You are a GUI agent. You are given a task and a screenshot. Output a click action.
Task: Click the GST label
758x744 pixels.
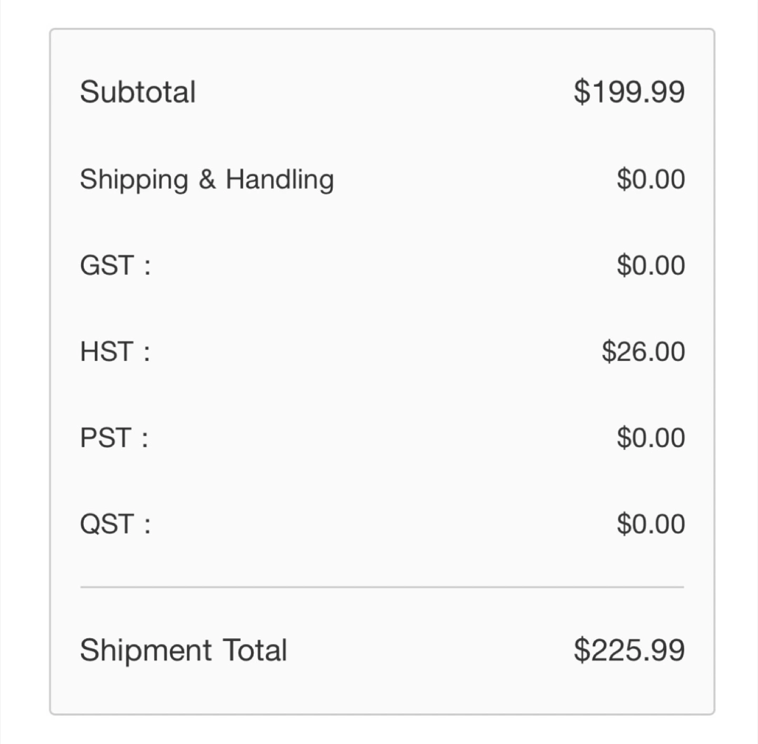(x=107, y=265)
